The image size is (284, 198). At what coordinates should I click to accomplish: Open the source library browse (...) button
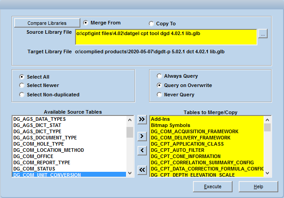click(x=263, y=35)
